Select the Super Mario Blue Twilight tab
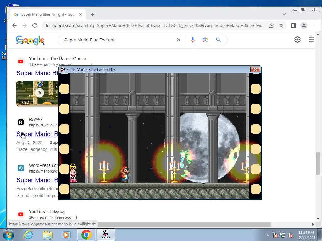322x241 pixels. pos(48,14)
